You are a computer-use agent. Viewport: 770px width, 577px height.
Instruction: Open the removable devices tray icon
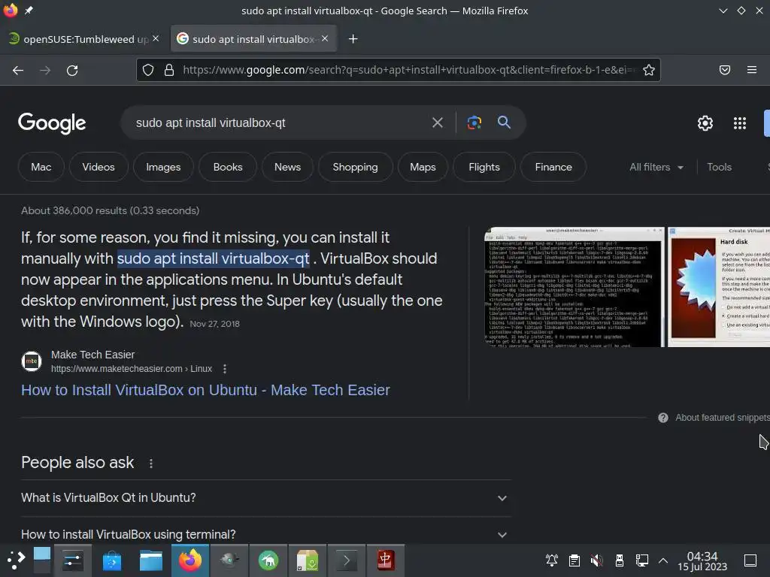pyautogui.click(x=620, y=560)
